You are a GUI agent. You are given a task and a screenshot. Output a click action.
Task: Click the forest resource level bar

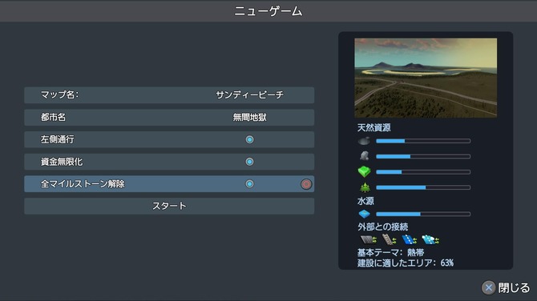(x=423, y=187)
